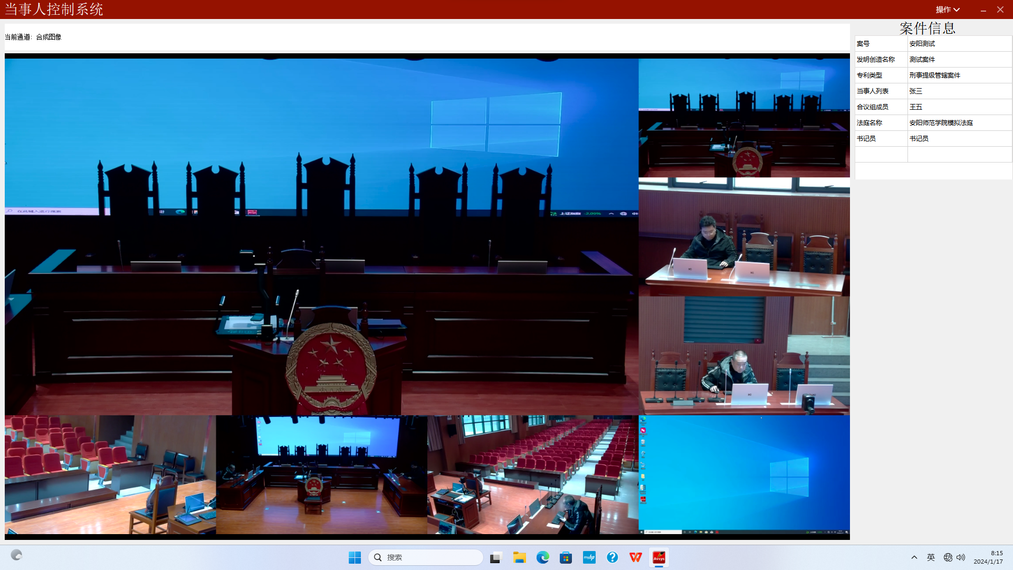Click the Avsys app taskbar icon

(x=659, y=557)
